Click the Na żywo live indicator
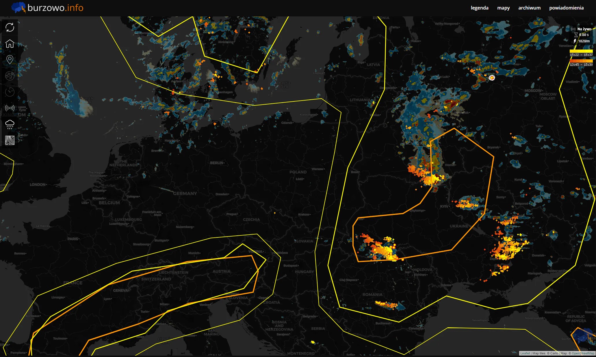This screenshot has width=596, height=357. (584, 29)
